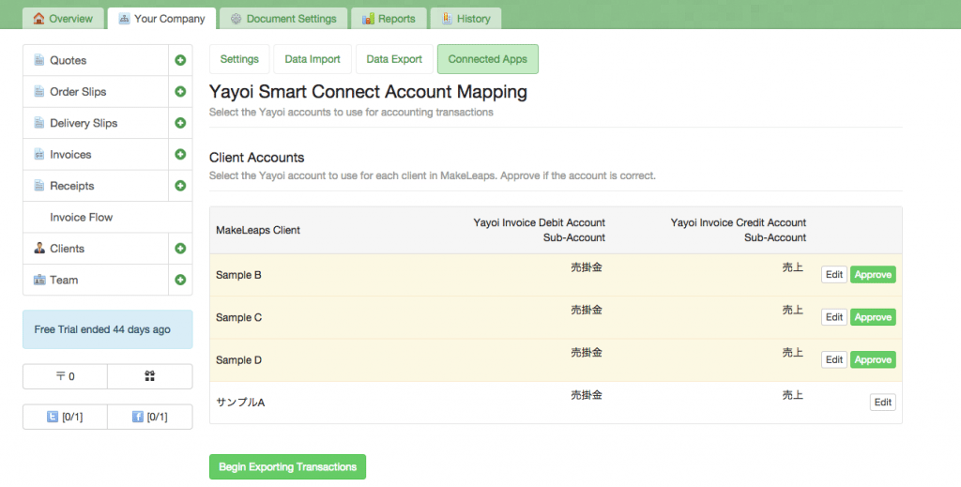Edit the Sample B account mapping

pyautogui.click(x=834, y=274)
